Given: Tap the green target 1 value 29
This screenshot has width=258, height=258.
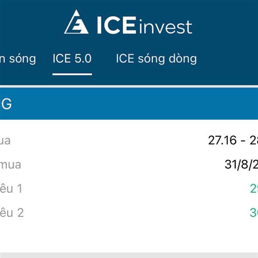Looking at the screenshot, I should [254, 189].
